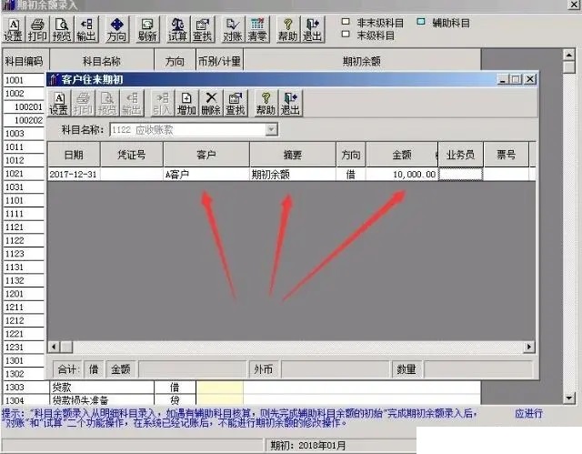This screenshot has width=582, height=454.
Task: Click 帮助 in the 客户往来期初 dialog
Action: click(x=266, y=103)
